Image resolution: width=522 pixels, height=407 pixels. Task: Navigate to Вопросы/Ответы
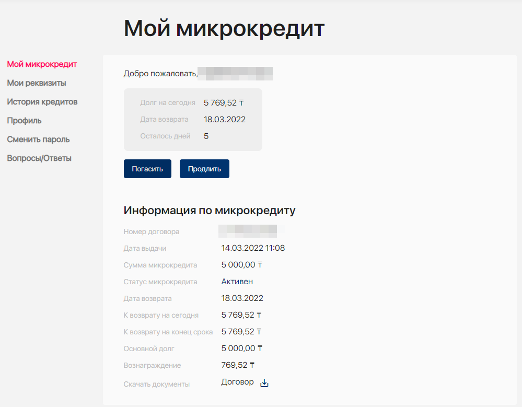point(39,158)
